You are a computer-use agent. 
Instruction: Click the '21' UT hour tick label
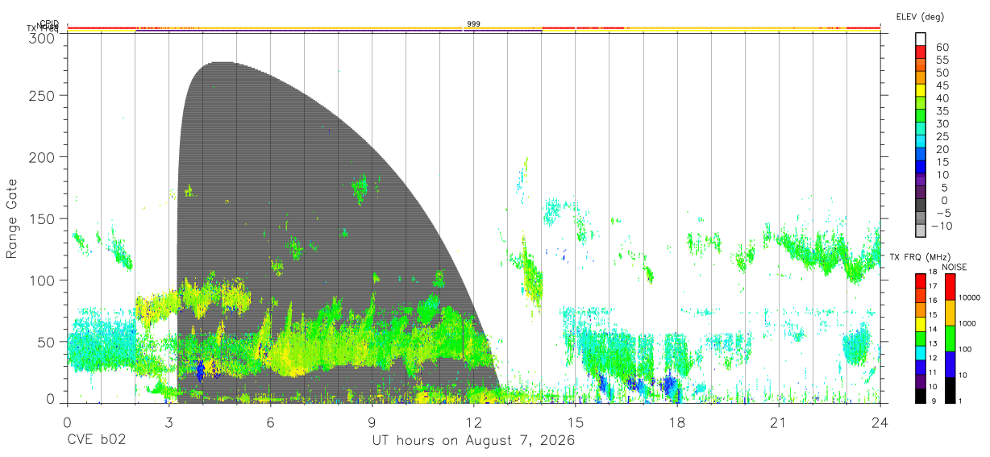coord(779,423)
